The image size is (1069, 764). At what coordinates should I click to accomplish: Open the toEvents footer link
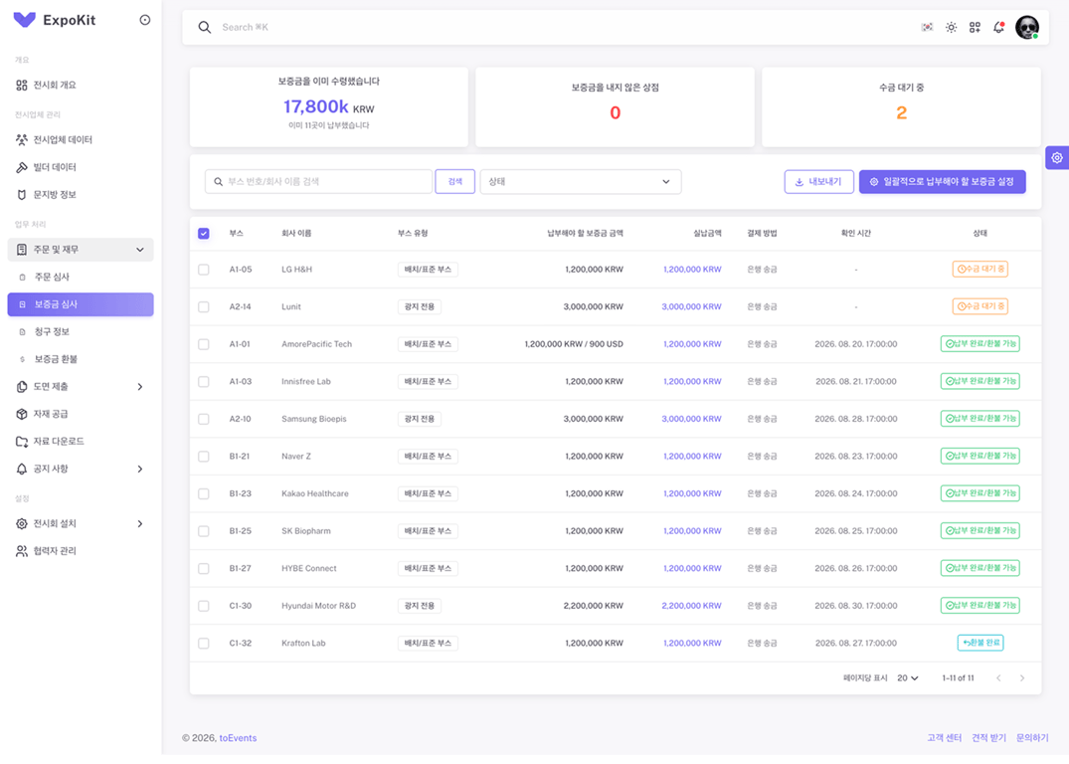238,738
